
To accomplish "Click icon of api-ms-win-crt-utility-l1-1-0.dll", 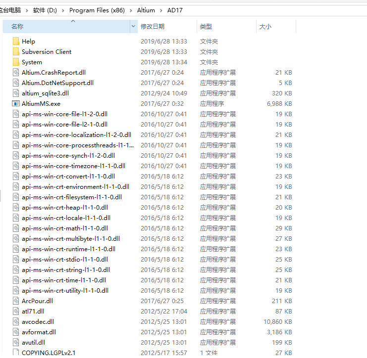I will [16, 290].
